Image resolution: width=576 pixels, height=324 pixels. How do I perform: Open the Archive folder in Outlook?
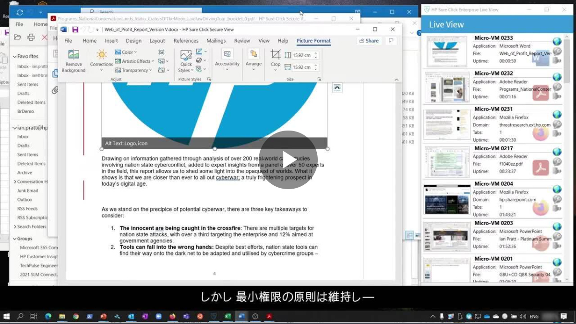25,173
